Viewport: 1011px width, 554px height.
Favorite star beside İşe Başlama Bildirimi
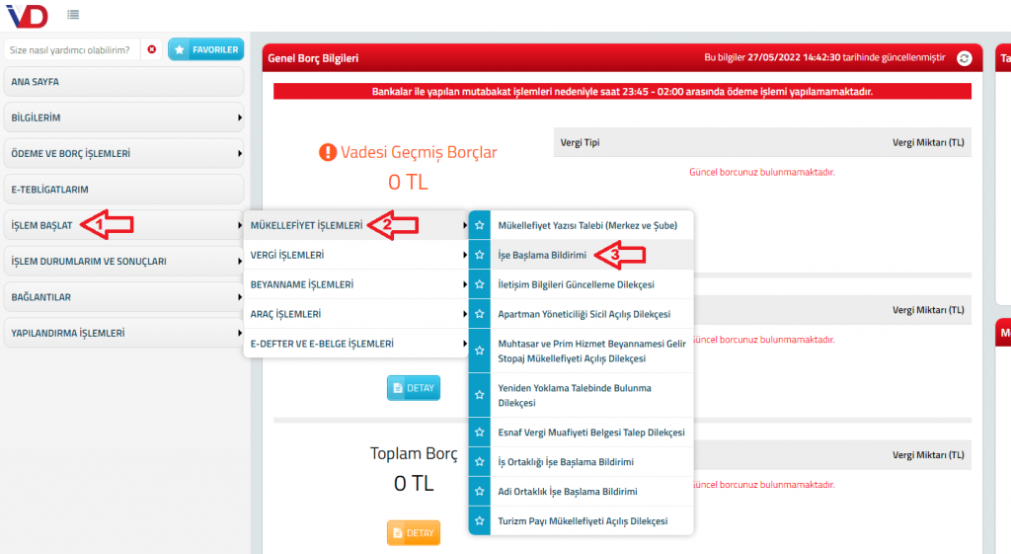[x=480, y=255]
